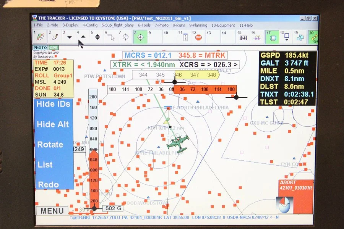This screenshot has width=344, height=229.
Task: Click the red ABORT 42101_030301R button
Action: (296, 196)
